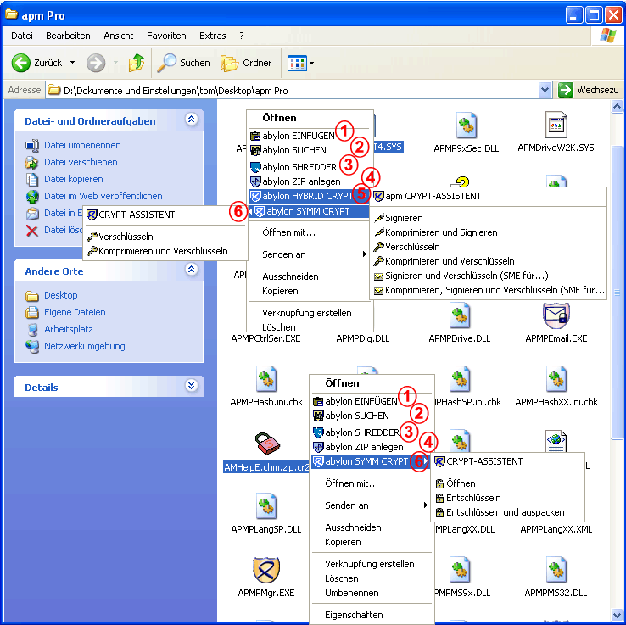This screenshot has width=626, height=625.
Task: Choose Komprimieren, Signieren und Verschlüsseln entry
Action: (x=495, y=290)
